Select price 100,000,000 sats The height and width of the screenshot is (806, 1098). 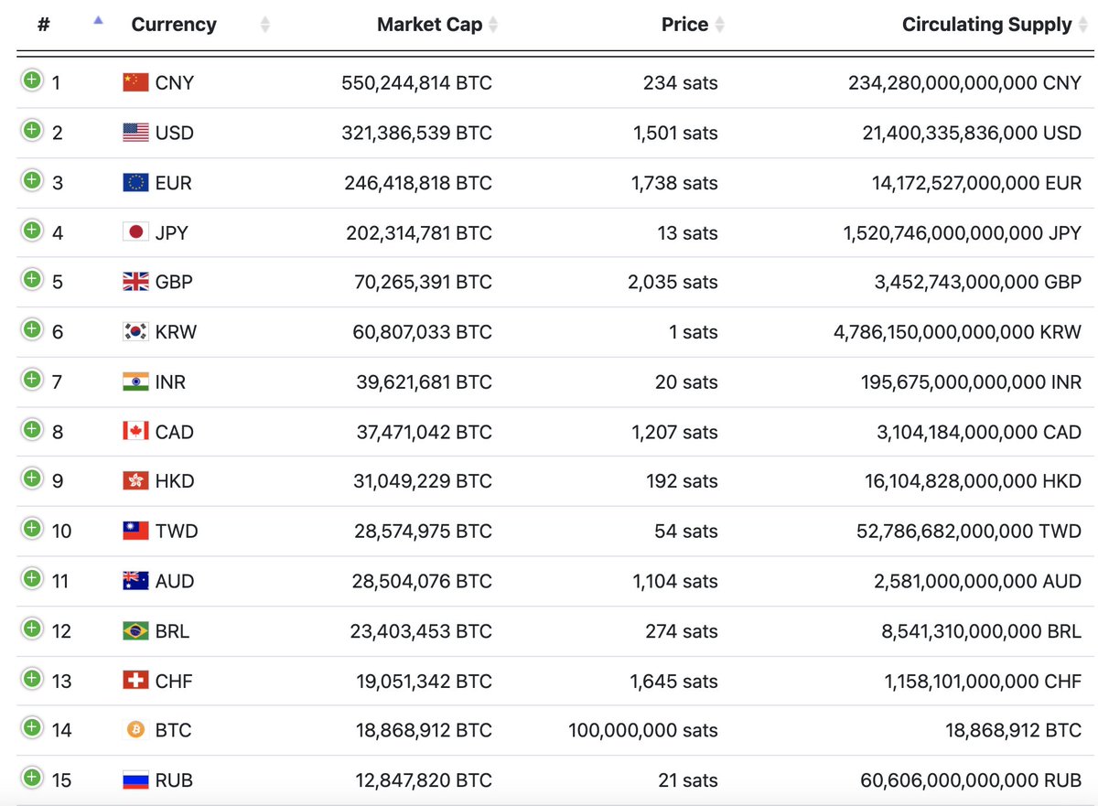click(x=643, y=730)
